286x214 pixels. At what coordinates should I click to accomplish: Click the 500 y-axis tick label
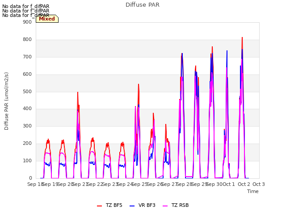coord(27,91)
